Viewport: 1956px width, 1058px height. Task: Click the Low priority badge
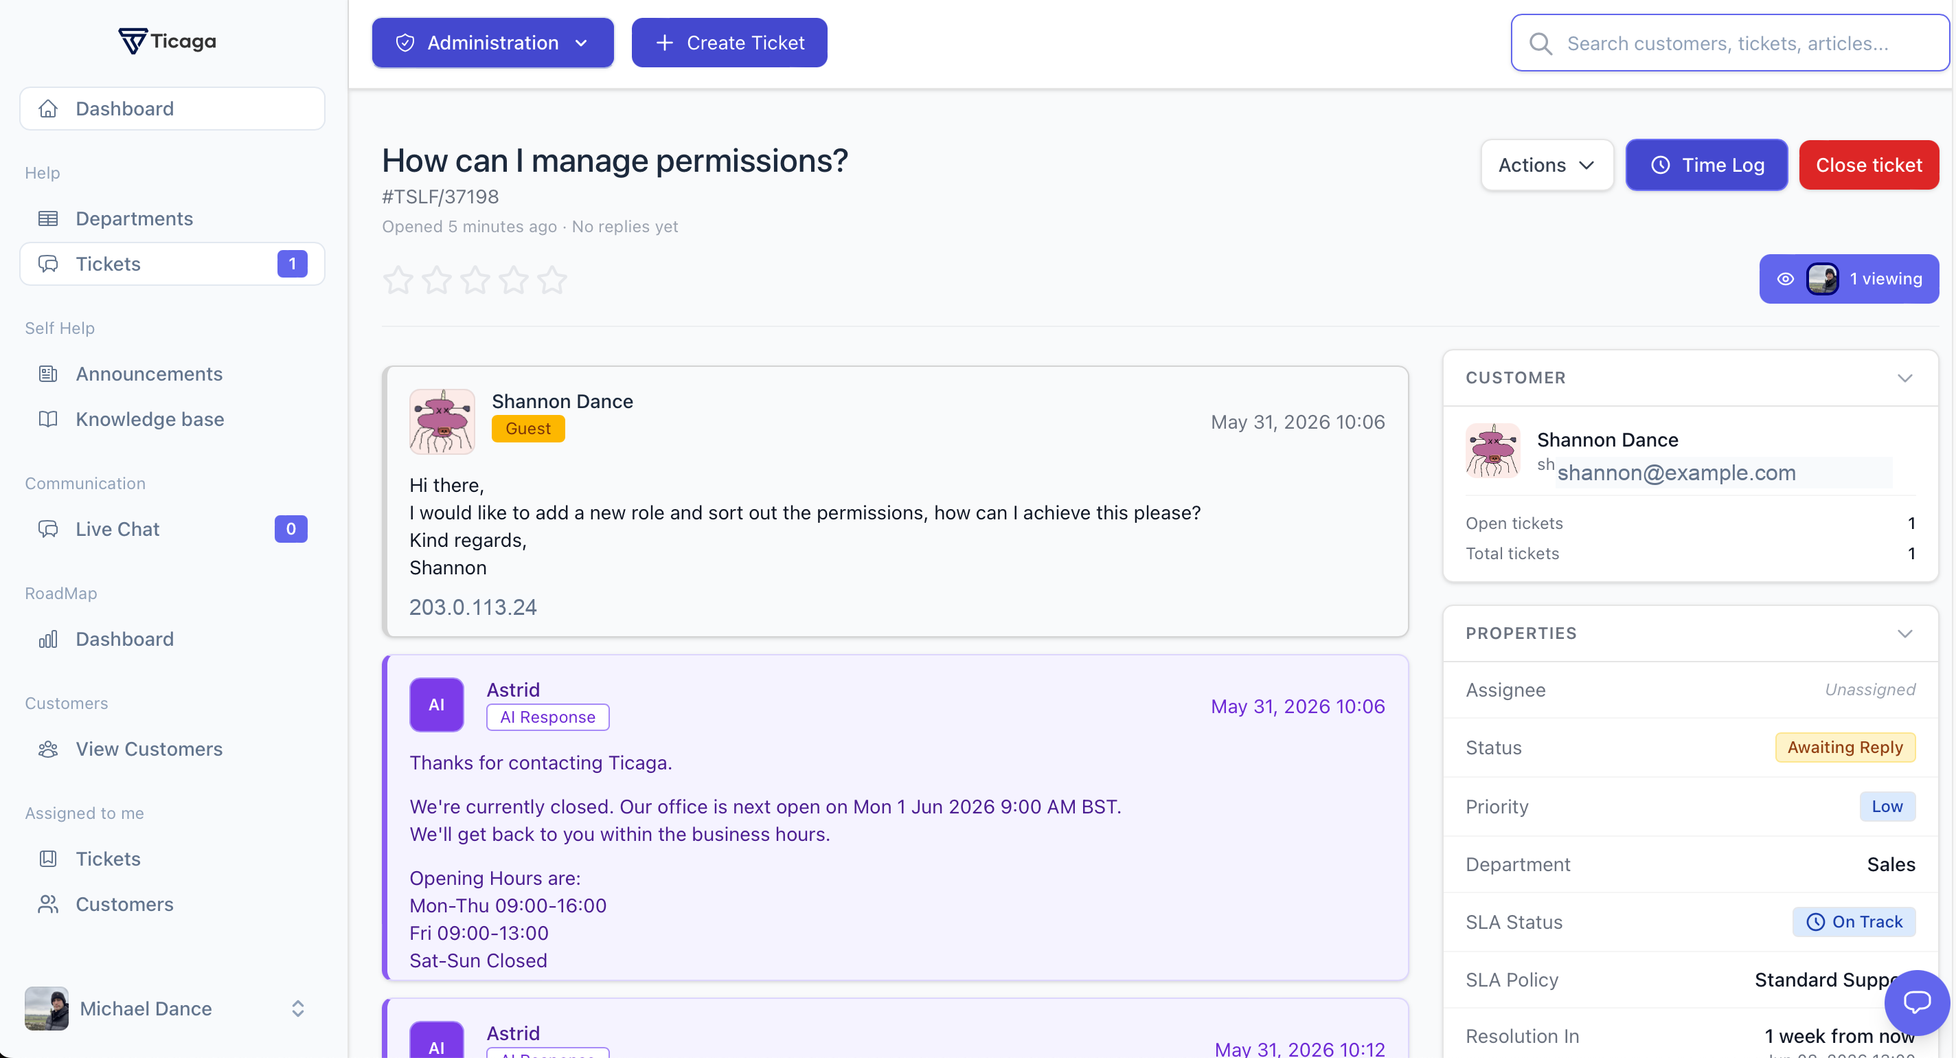[x=1887, y=807]
